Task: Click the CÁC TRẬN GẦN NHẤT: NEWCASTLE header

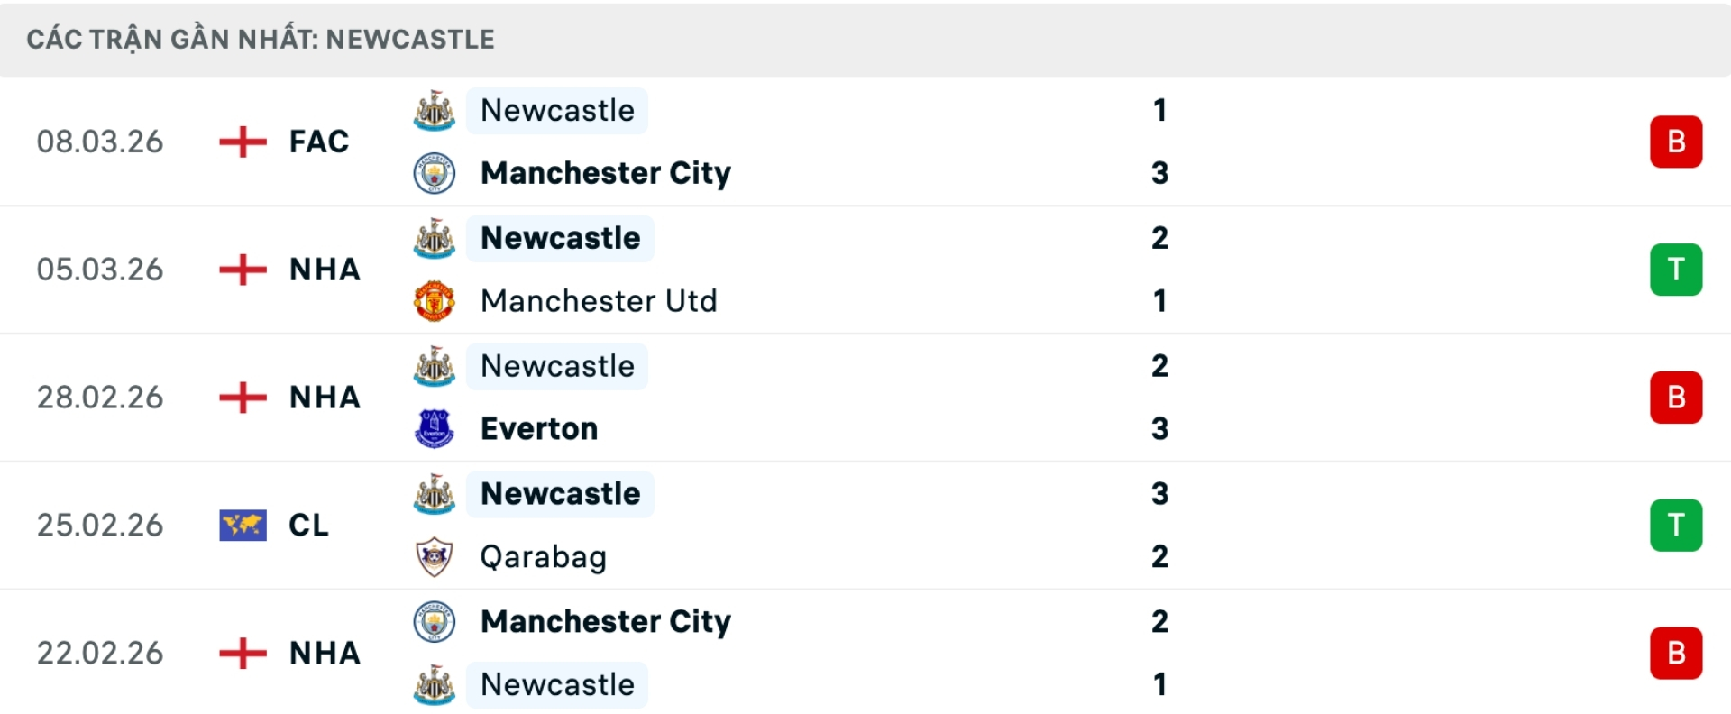Action: click(x=260, y=38)
